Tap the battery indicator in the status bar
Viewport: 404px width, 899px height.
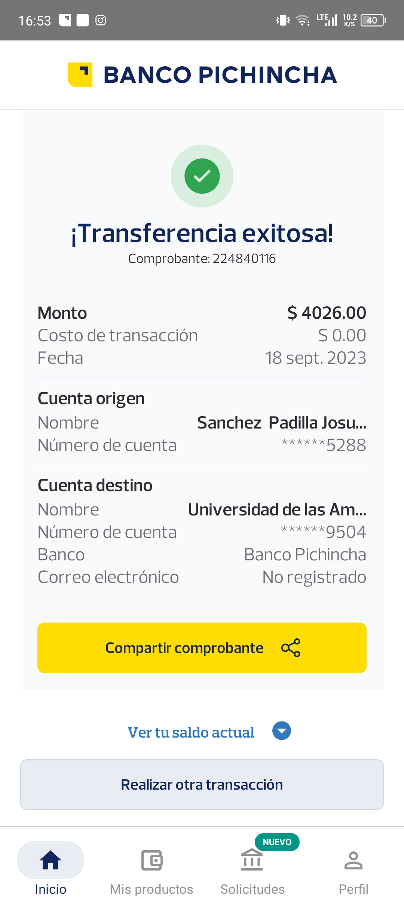coord(373,20)
